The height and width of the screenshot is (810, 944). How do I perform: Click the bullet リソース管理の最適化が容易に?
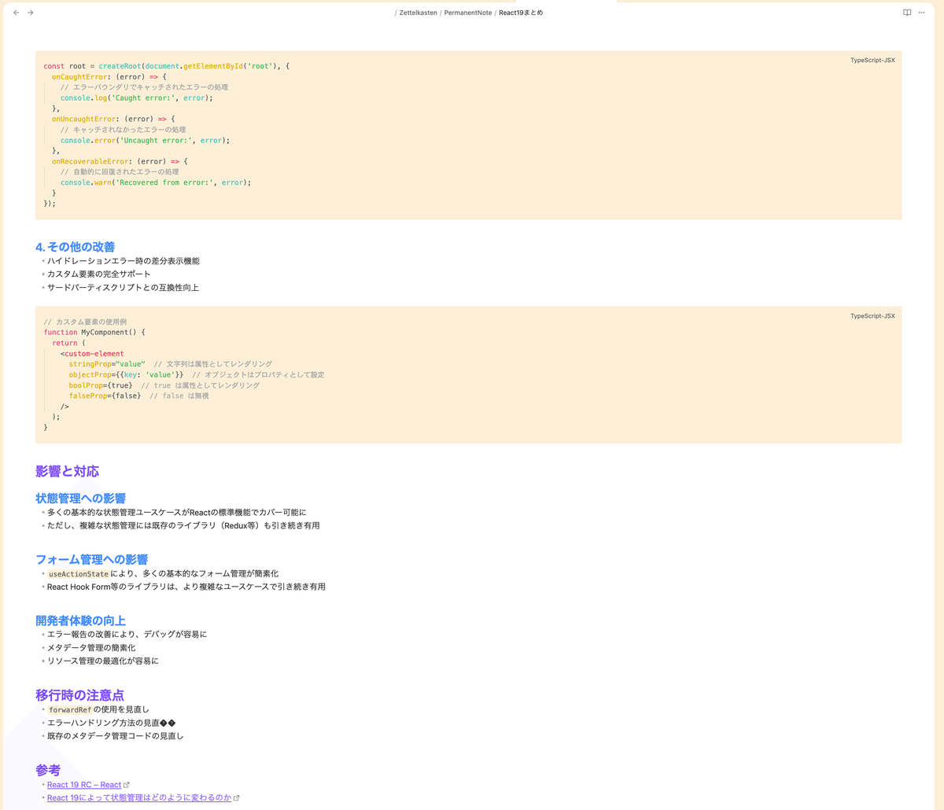coord(103,661)
